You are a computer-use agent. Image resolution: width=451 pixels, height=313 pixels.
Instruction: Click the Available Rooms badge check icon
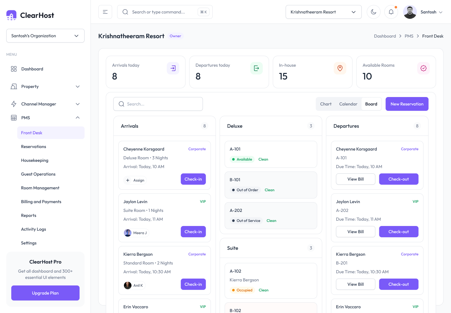(423, 68)
